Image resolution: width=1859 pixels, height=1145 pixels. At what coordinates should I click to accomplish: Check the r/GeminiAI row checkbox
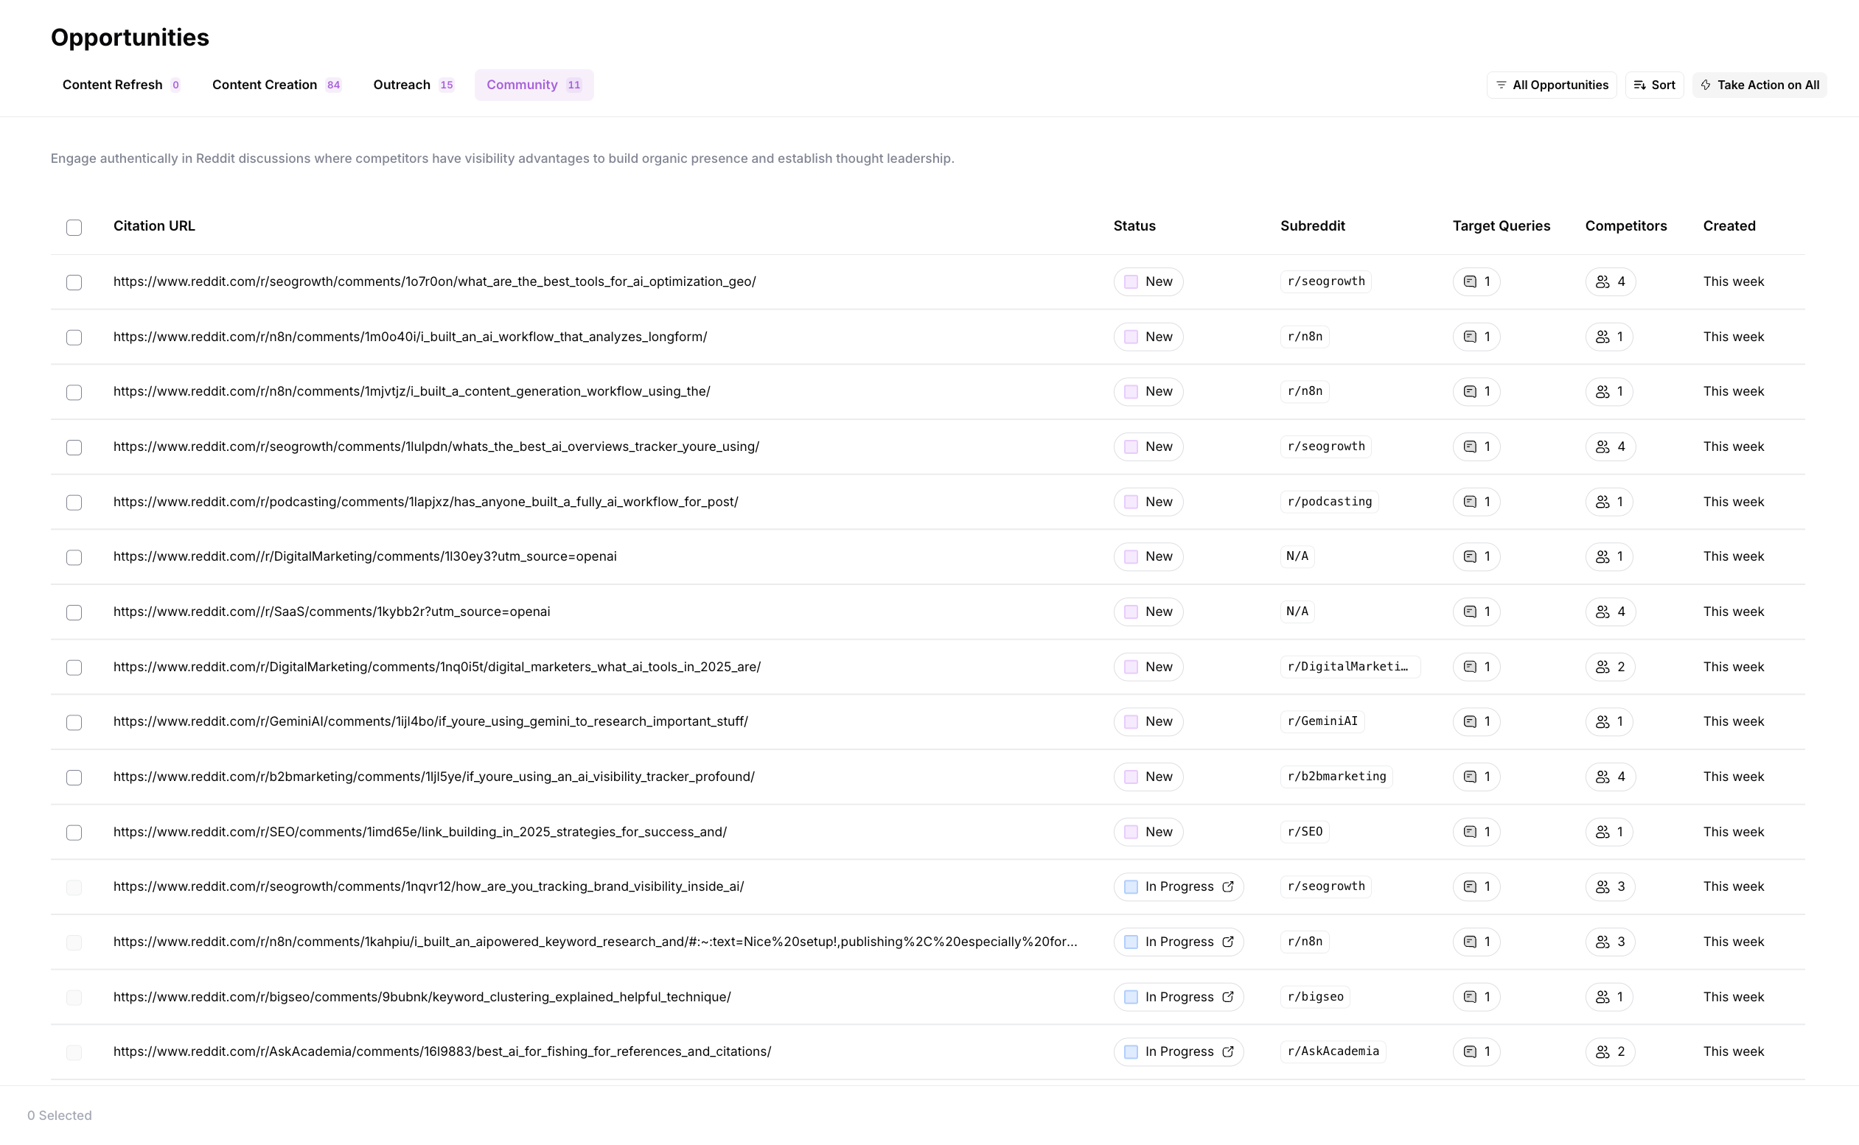tap(74, 722)
